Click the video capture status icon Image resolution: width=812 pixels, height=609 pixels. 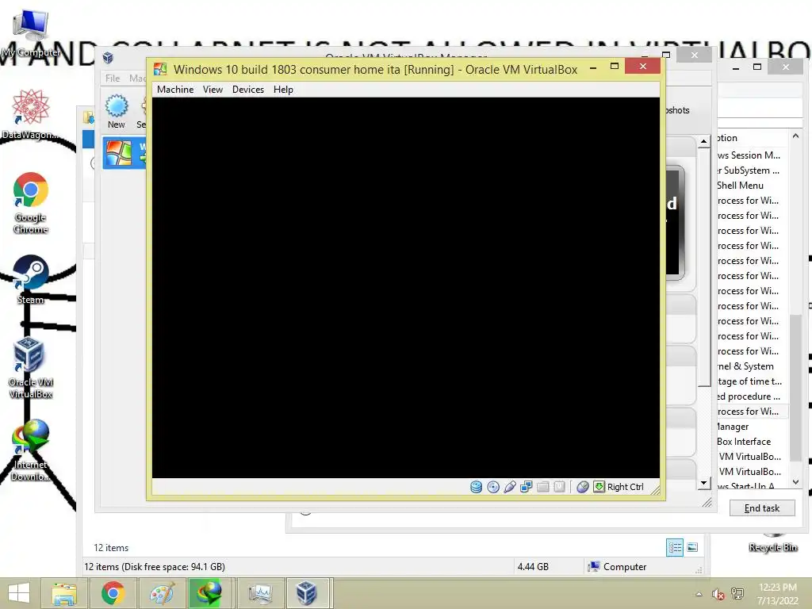(x=559, y=487)
